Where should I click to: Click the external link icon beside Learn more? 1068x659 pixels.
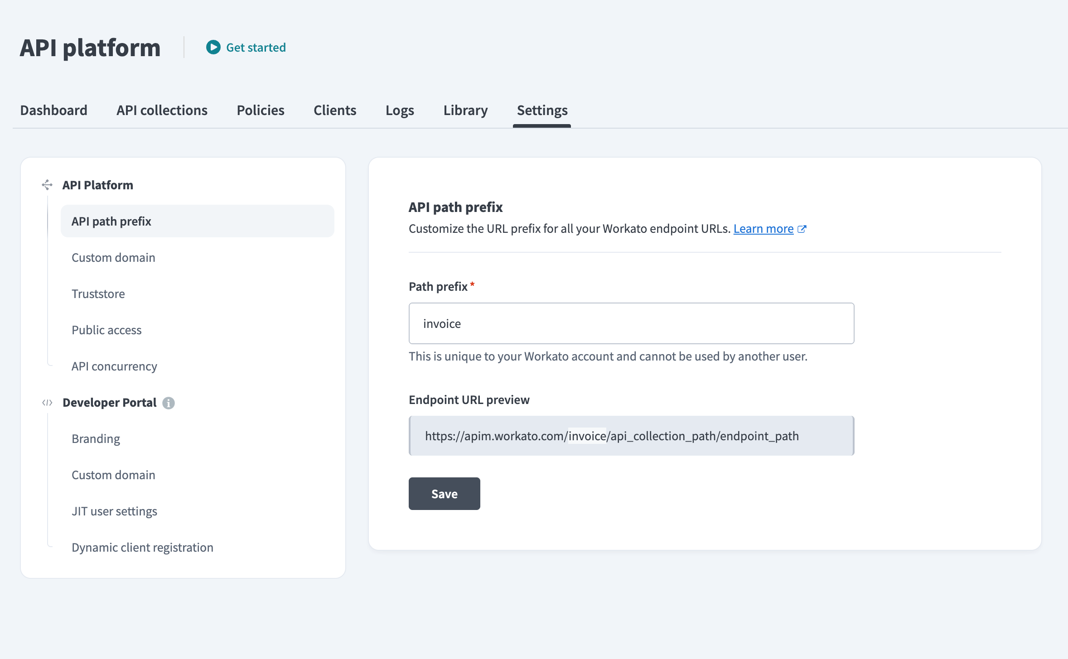[x=802, y=229]
